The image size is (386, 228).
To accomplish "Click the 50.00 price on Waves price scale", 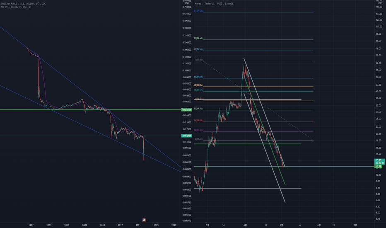I will tap(379, 77).
